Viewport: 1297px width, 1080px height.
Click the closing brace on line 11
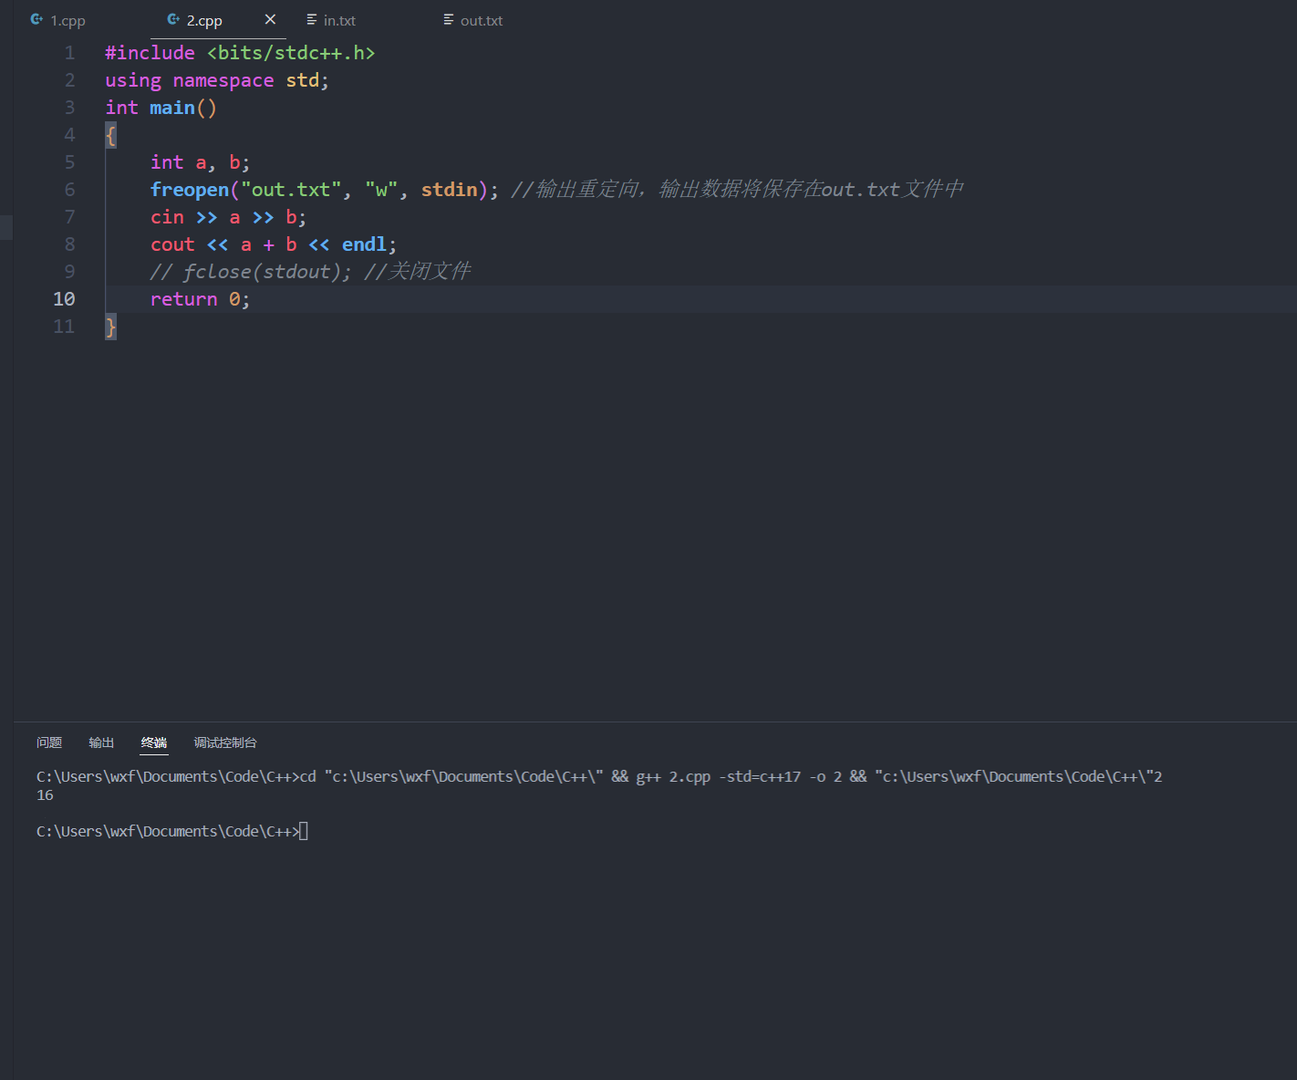tap(109, 326)
